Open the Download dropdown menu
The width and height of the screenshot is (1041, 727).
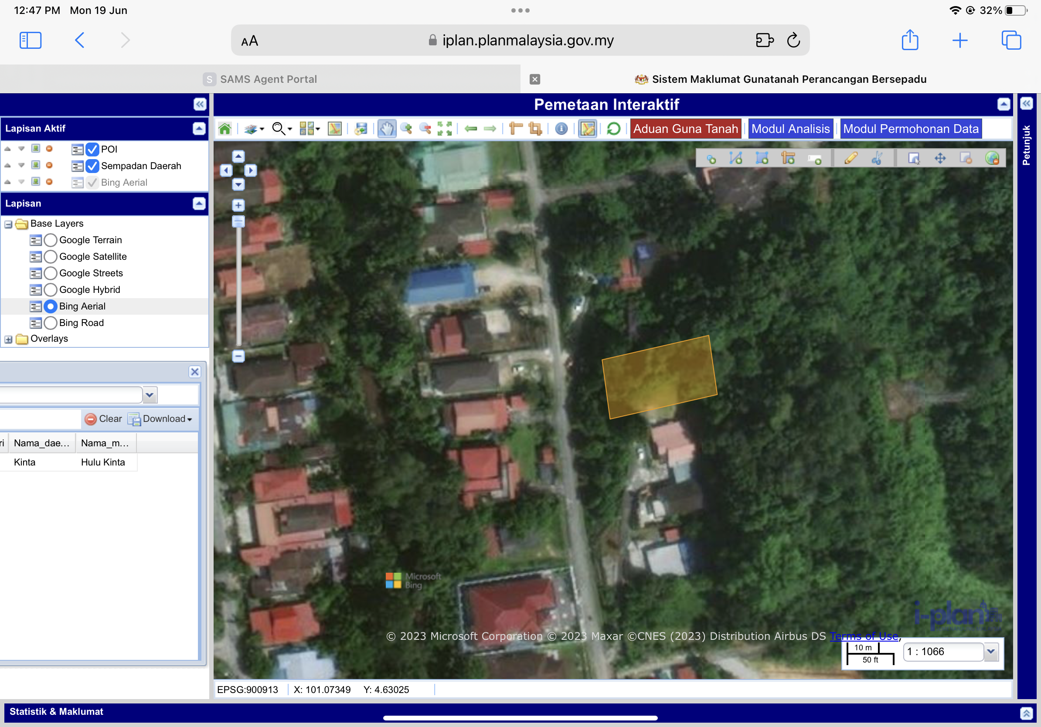coord(161,419)
